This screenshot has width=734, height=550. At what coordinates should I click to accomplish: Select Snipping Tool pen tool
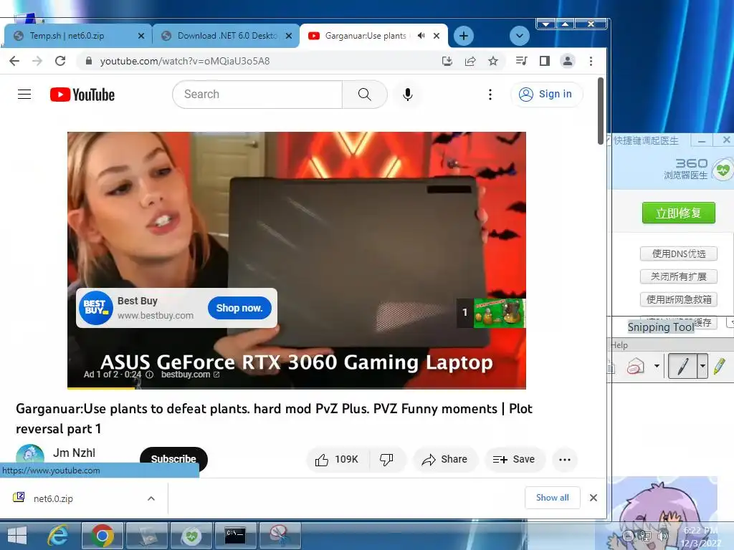(x=682, y=366)
